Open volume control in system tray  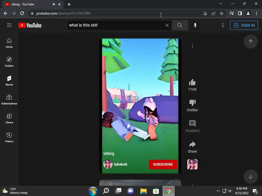[230, 191]
